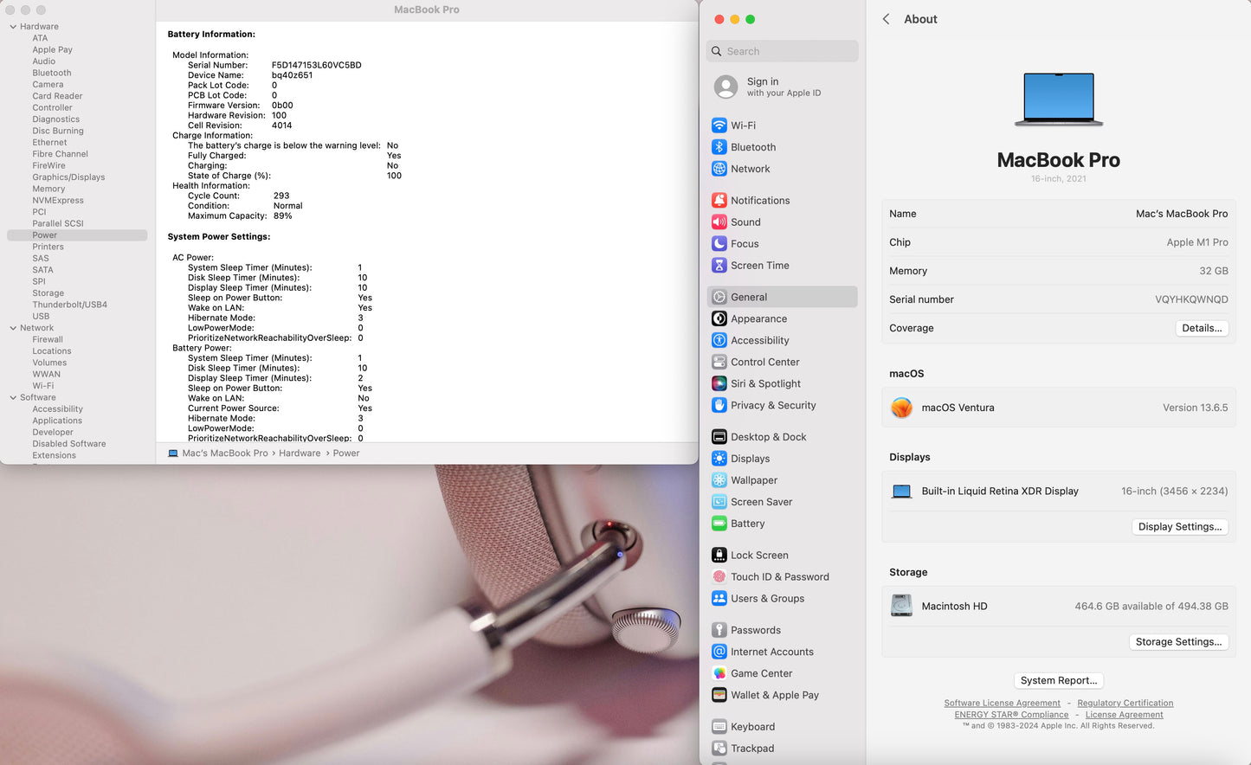Click the Notifications bell icon
The width and height of the screenshot is (1251, 765).
[x=719, y=200]
